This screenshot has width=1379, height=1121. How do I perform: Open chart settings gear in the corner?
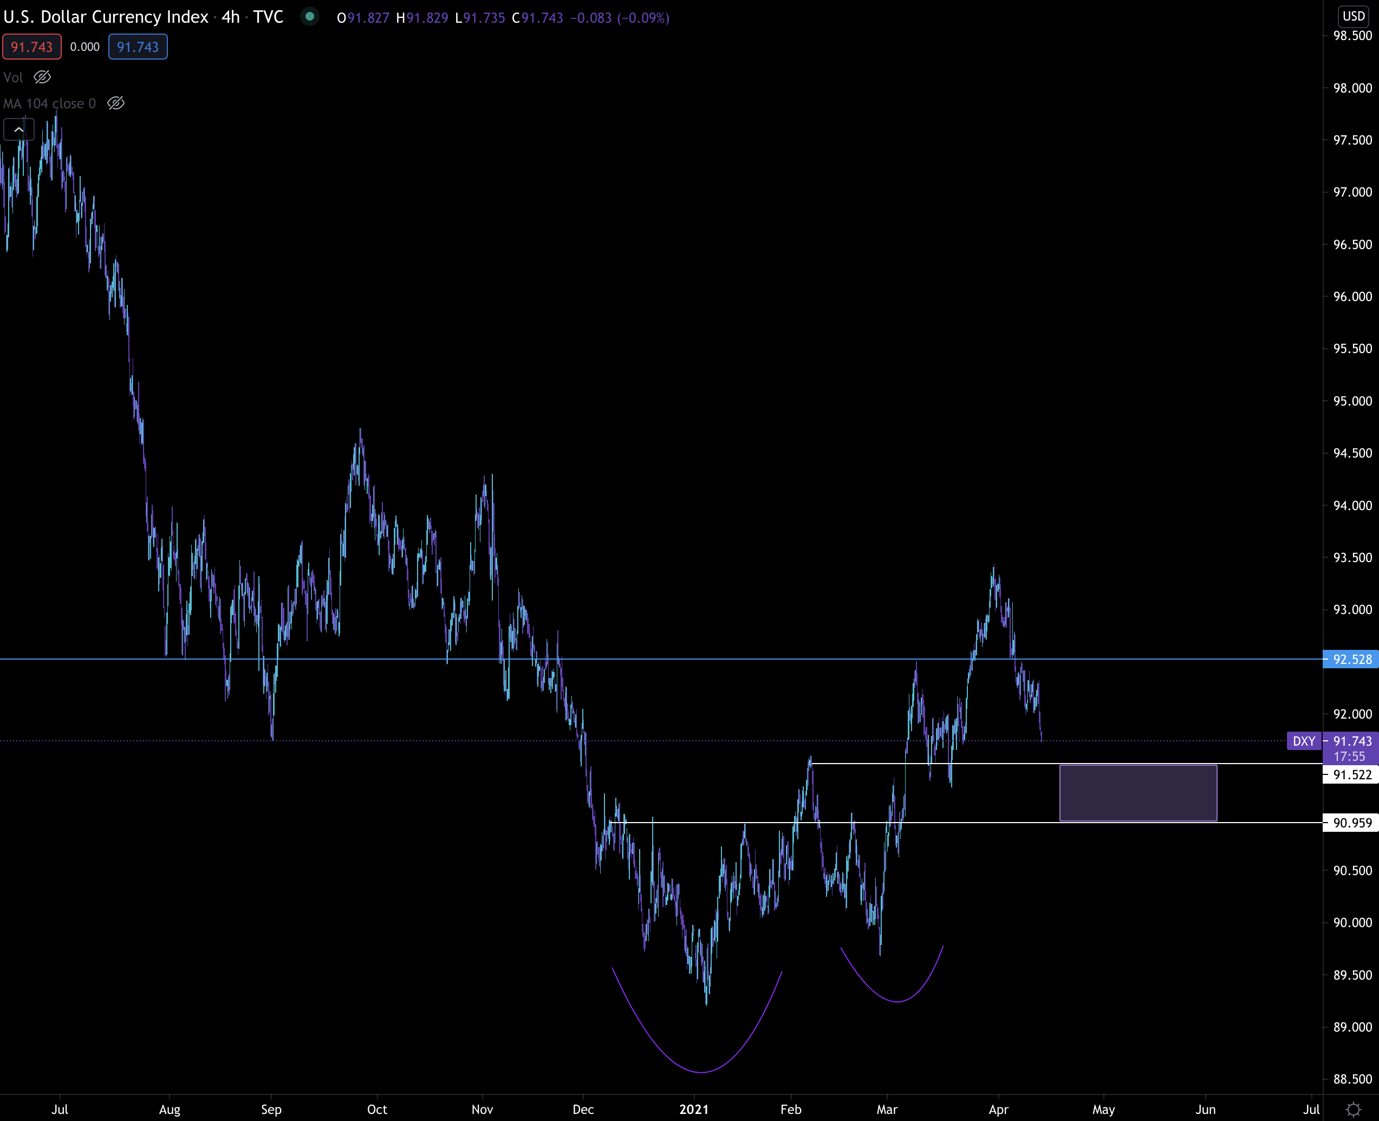1352,1110
